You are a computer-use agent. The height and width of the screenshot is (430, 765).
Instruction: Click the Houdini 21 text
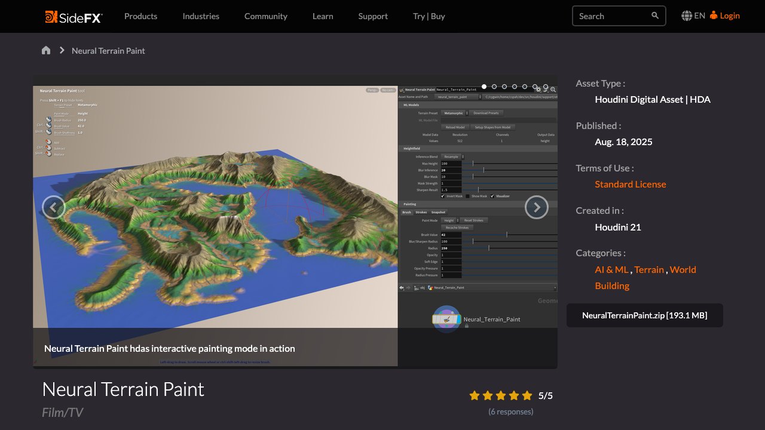tap(618, 227)
